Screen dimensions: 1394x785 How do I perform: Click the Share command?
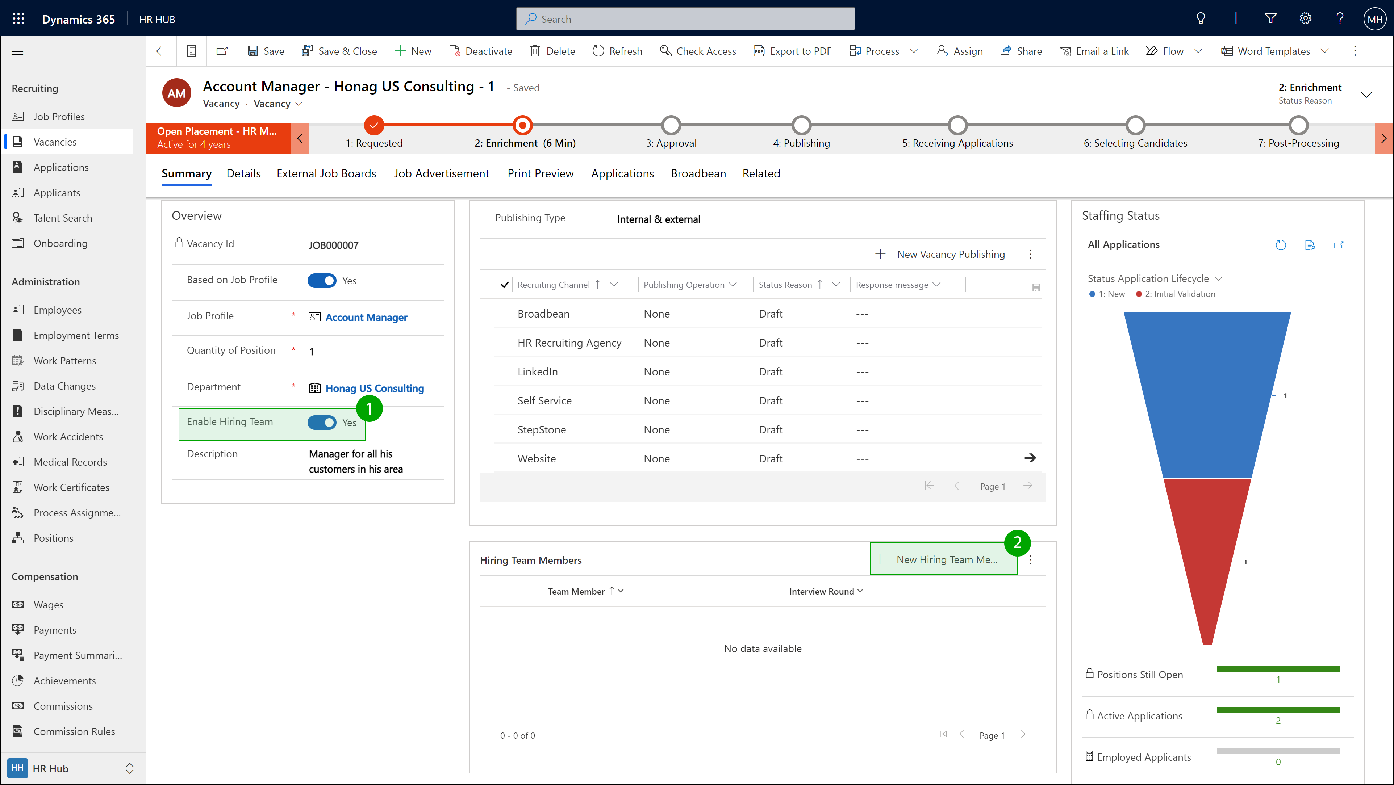(x=1021, y=51)
